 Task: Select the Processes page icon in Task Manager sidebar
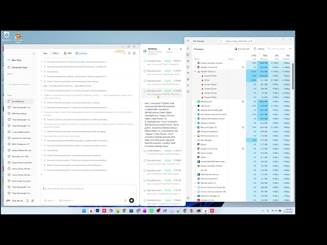coord(188,55)
